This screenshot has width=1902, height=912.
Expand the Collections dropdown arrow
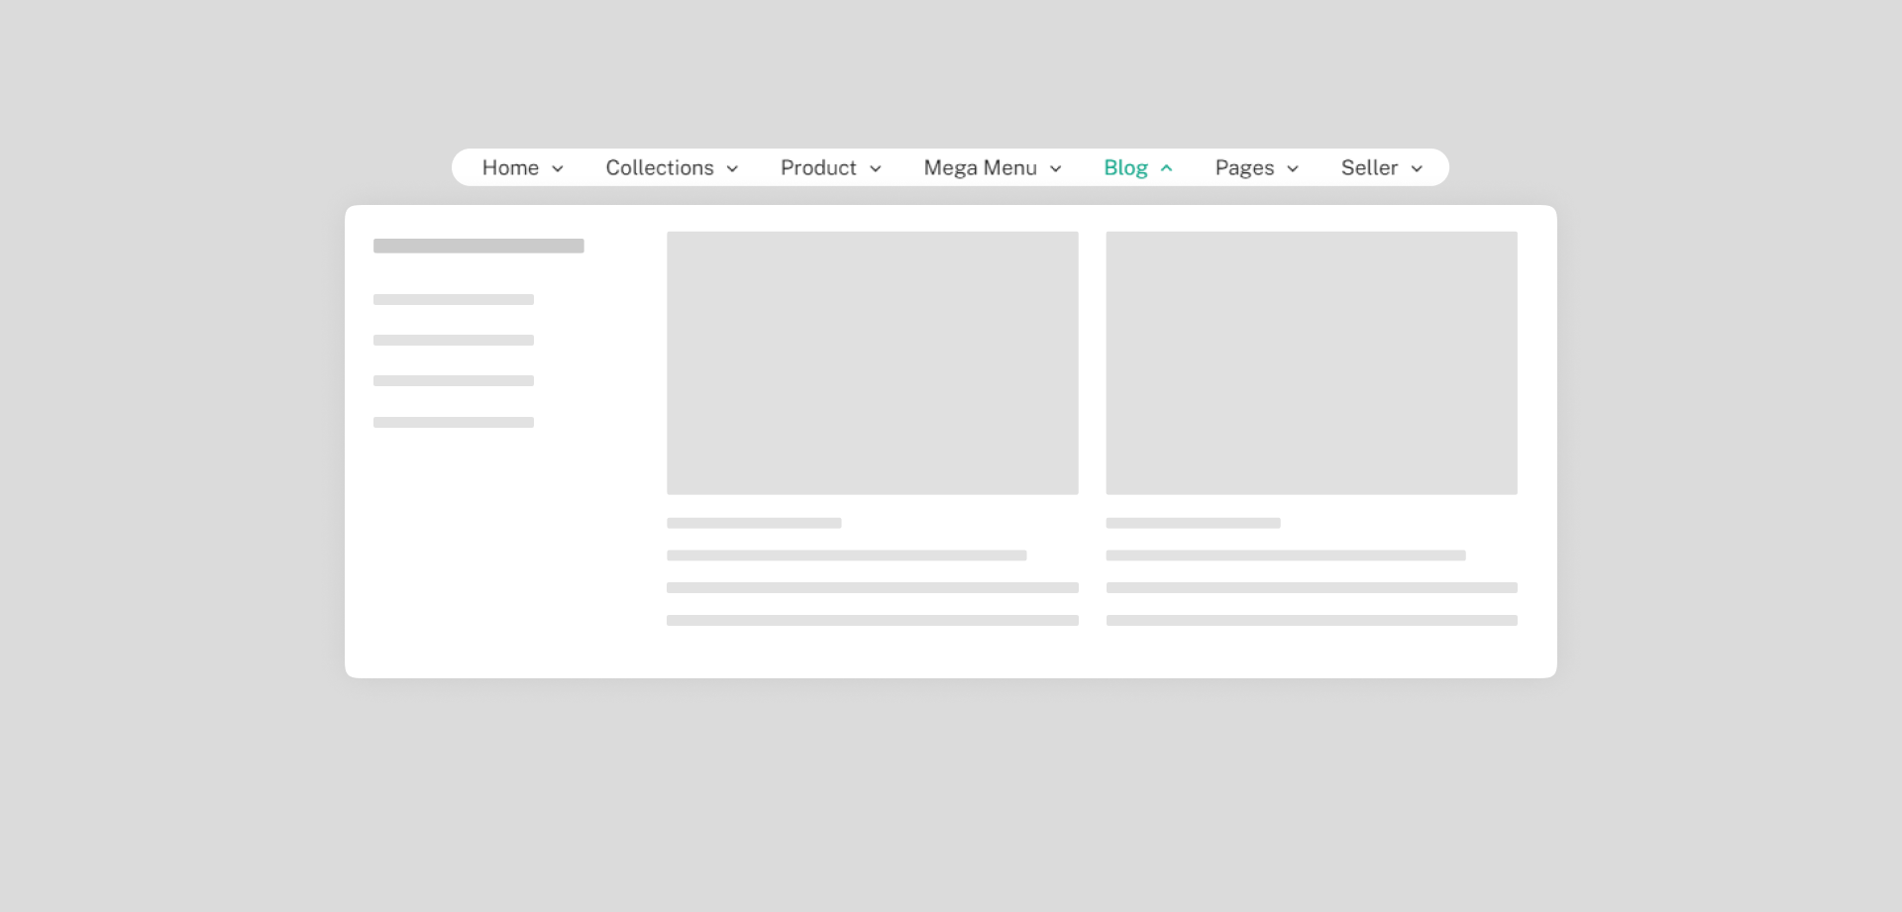click(x=732, y=169)
